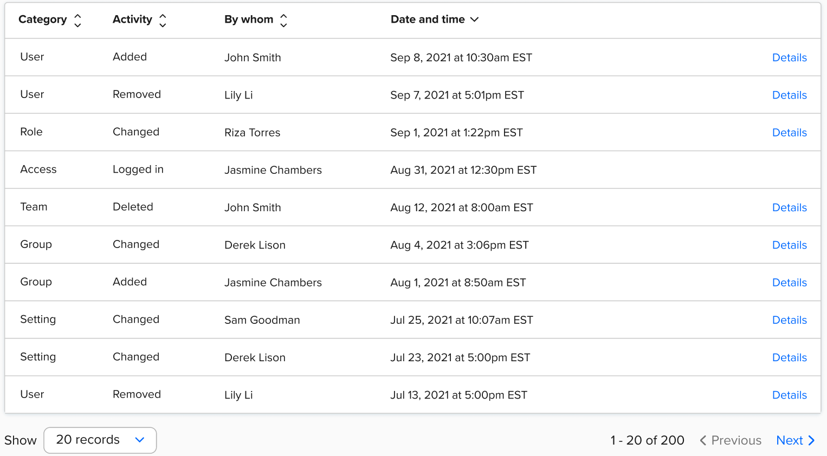Image resolution: width=827 pixels, height=456 pixels.
Task: Go to the Next page
Action: pyautogui.click(x=796, y=440)
